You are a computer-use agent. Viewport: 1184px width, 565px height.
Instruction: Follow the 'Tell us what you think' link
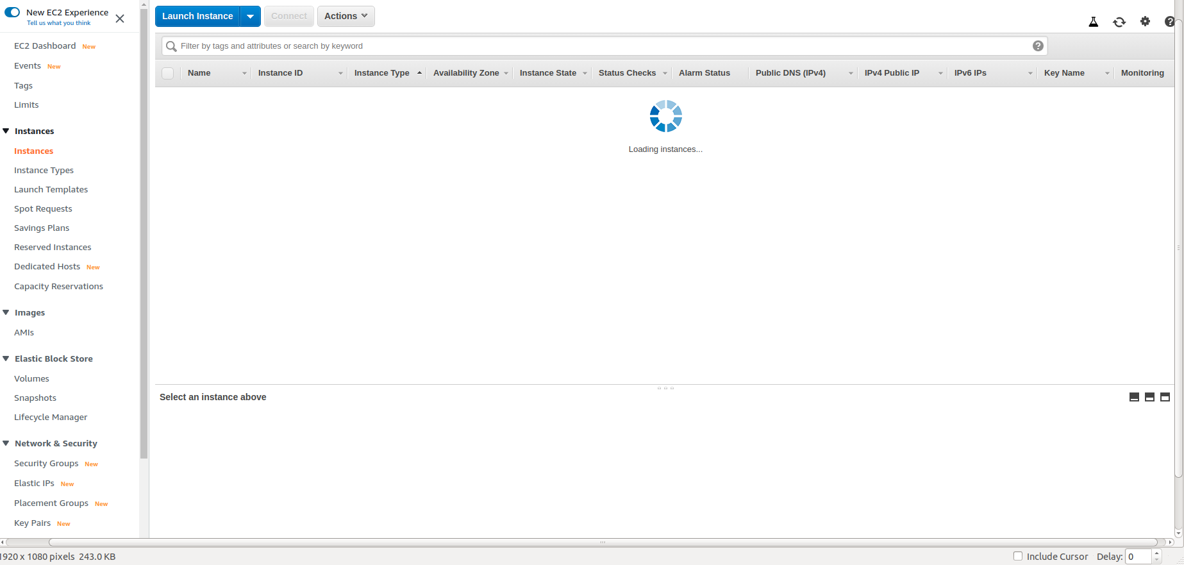click(x=59, y=23)
